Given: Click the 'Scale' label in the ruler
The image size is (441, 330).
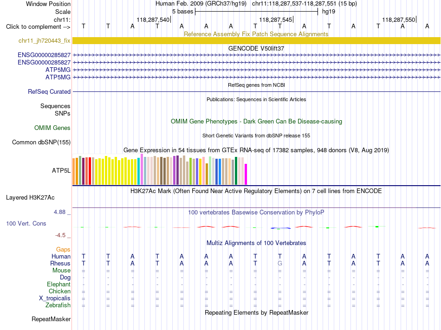Looking at the screenshot, I should pos(63,12).
